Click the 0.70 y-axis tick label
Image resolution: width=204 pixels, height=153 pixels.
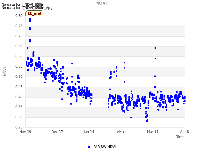[19, 36]
